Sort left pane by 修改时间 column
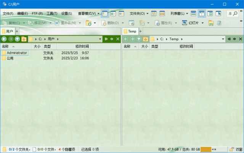The width and height of the screenshot is (244, 153). (x=74, y=47)
